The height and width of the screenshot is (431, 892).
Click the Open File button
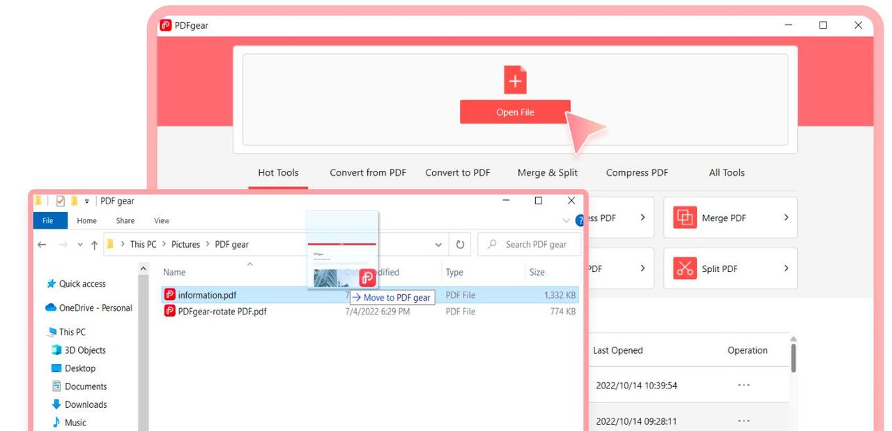pos(515,112)
